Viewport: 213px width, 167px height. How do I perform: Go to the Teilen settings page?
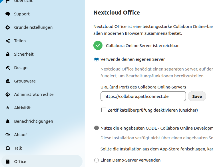pyautogui.click(x=42, y=41)
